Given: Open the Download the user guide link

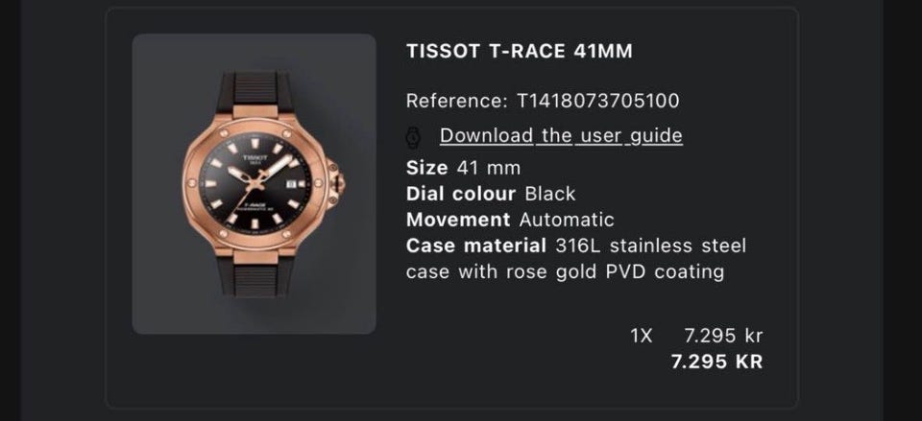Looking at the screenshot, I should click(561, 135).
